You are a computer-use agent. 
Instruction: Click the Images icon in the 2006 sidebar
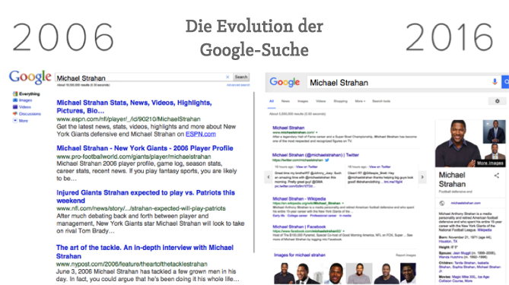15,100
